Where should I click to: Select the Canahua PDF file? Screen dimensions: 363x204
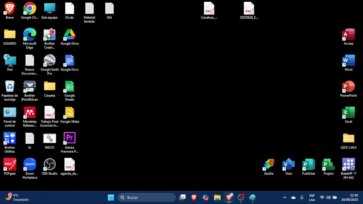tap(209, 11)
